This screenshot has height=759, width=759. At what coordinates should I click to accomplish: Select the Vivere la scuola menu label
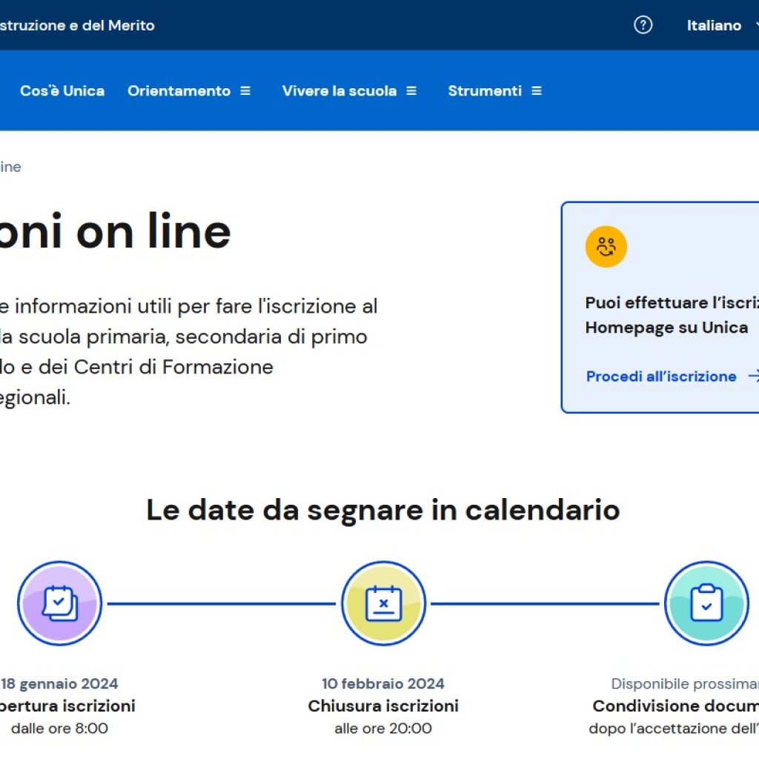[x=339, y=91]
